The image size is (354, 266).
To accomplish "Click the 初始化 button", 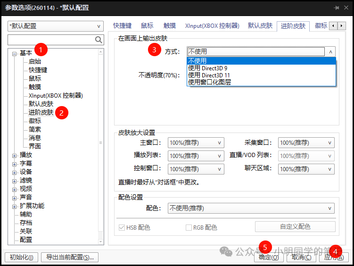I will (21, 257).
